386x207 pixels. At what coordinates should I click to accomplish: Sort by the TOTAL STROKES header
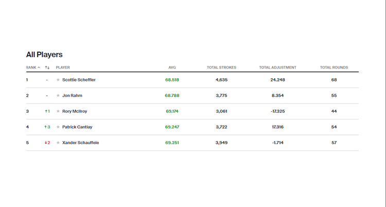click(x=221, y=67)
